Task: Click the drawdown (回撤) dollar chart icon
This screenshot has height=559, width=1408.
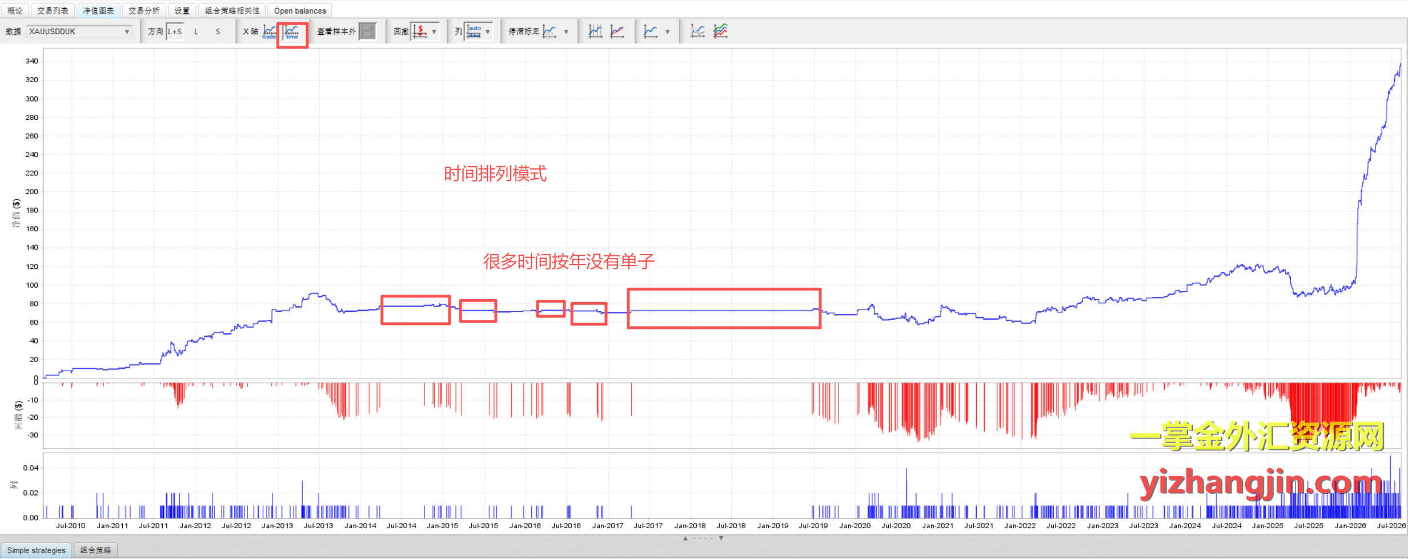Action: tap(420, 31)
